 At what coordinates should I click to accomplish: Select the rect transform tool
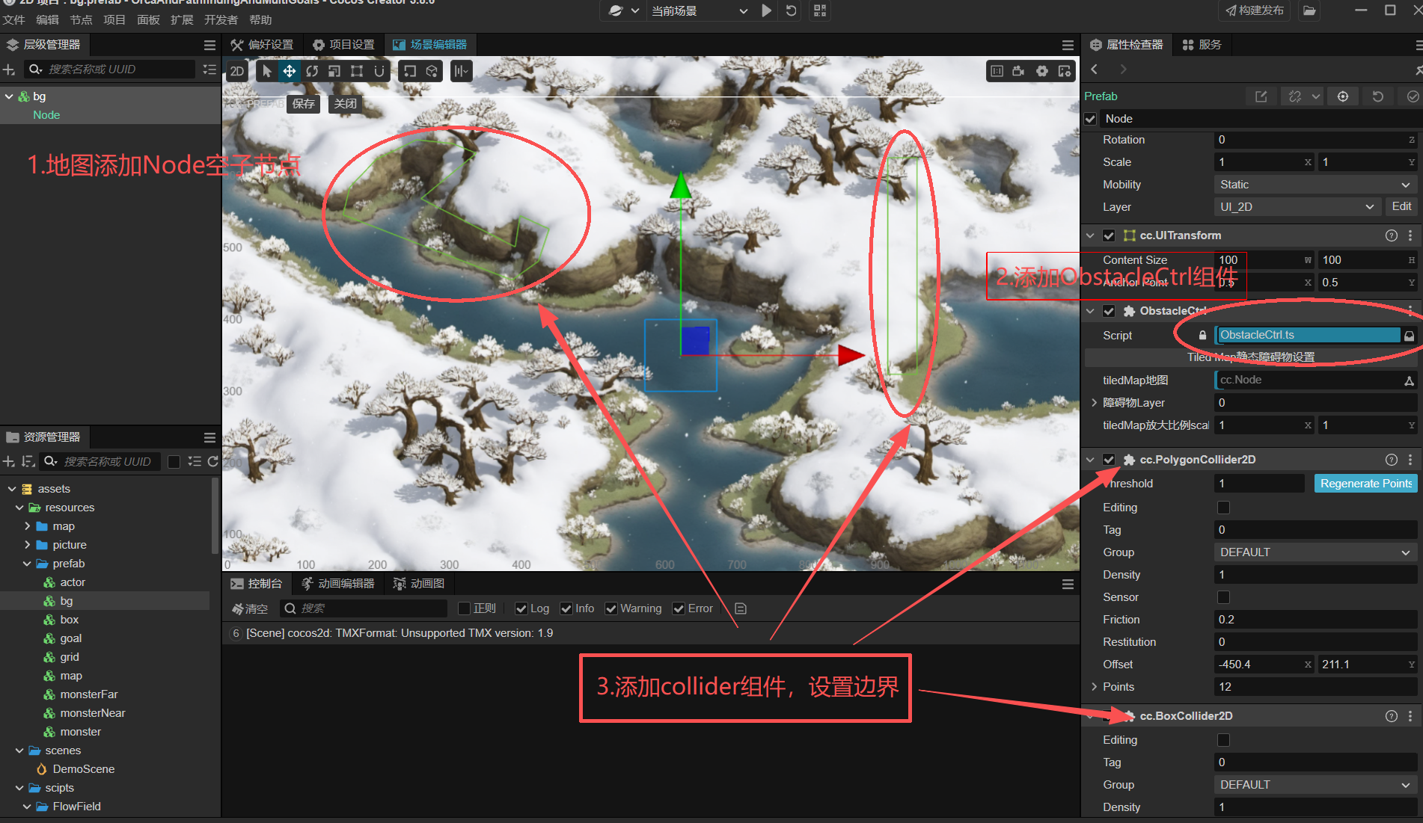pos(357,71)
